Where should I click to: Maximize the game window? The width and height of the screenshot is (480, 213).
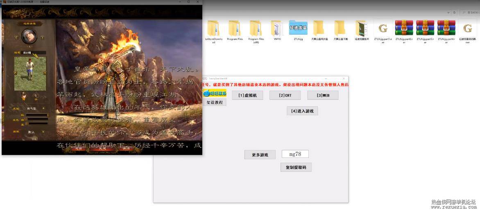point(188,2)
